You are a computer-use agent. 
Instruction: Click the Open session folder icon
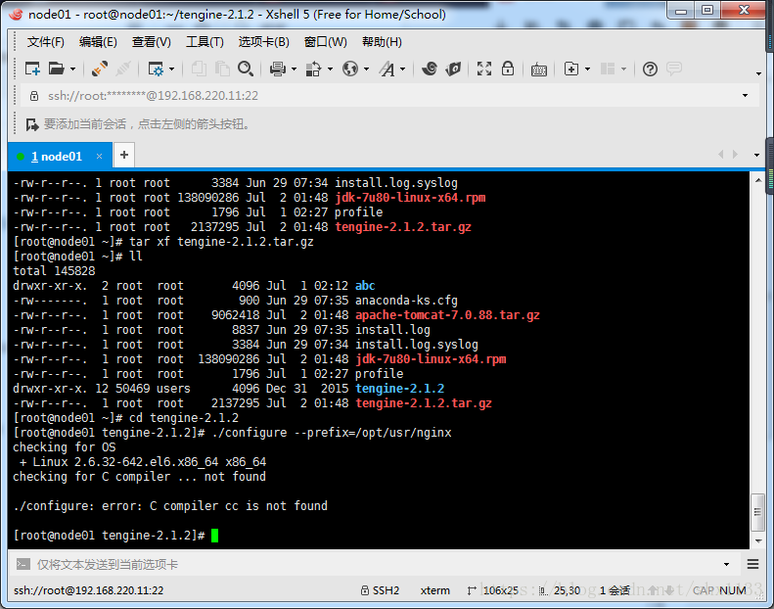tap(57, 69)
